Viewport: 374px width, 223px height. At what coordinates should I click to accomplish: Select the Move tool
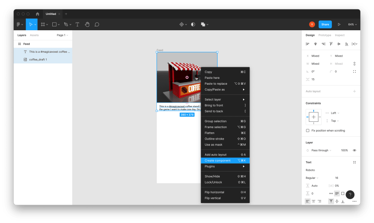point(31,24)
